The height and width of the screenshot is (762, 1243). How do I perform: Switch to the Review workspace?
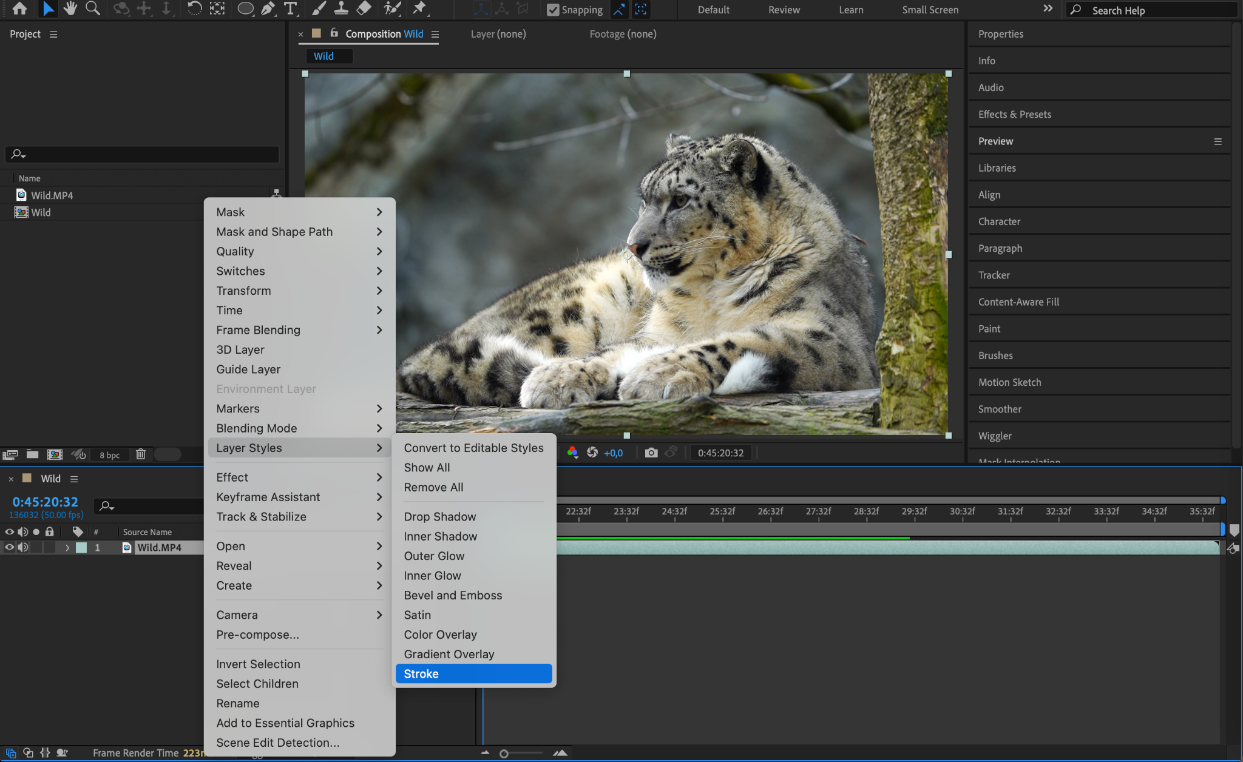click(784, 10)
